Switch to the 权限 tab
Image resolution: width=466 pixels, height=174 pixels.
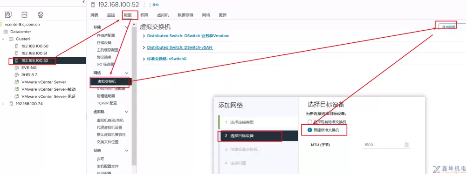pyautogui.click(x=144, y=15)
